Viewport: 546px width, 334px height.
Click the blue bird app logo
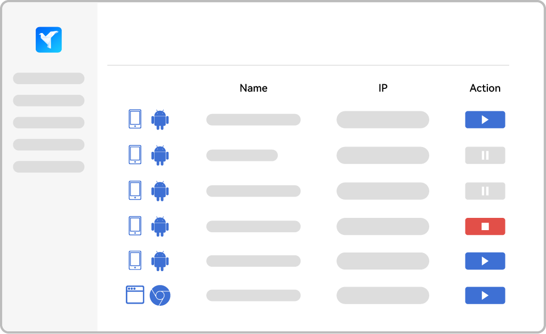click(x=49, y=40)
